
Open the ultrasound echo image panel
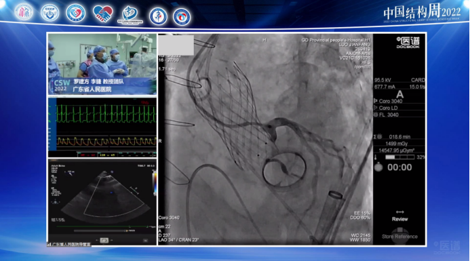point(102,202)
